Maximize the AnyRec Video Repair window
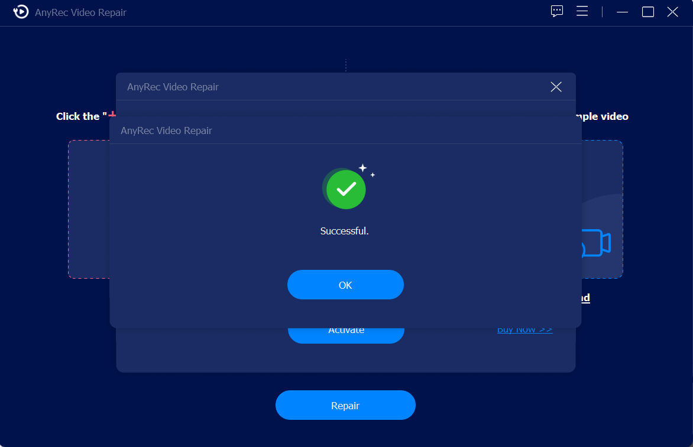Screen dimensions: 693x447 tap(648, 12)
